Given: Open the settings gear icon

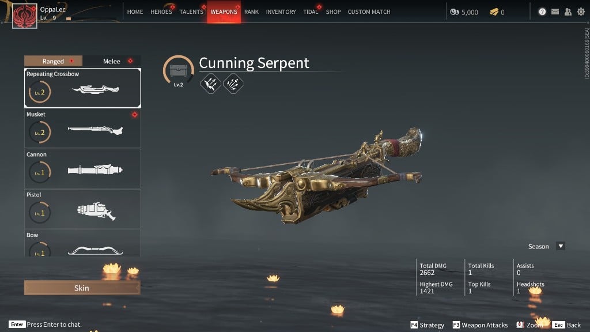Looking at the screenshot, I should coord(581,12).
